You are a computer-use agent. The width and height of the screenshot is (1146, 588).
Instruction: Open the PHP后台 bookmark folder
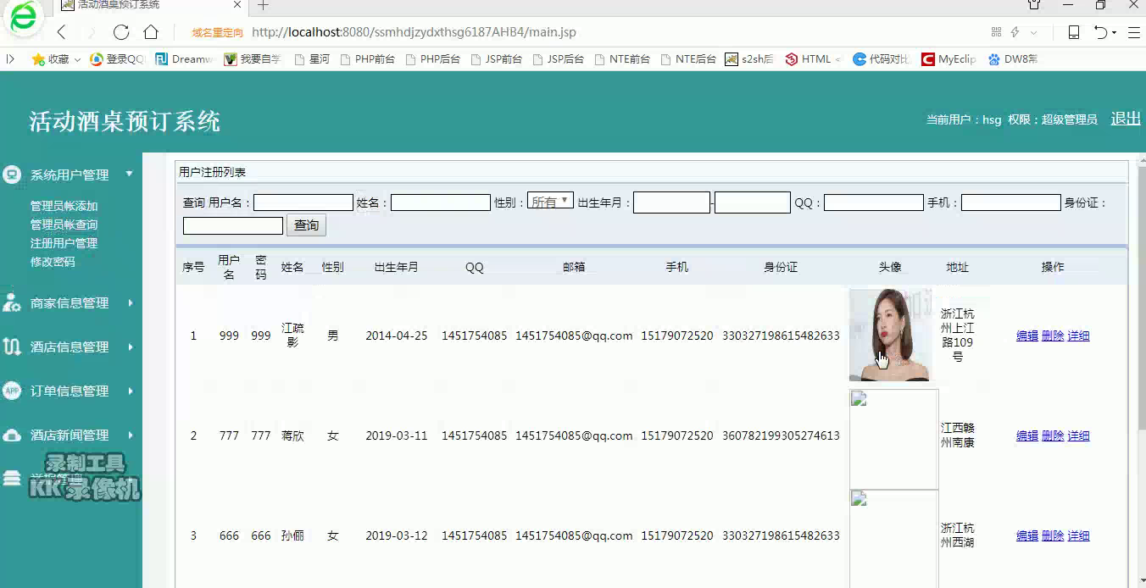coord(432,59)
